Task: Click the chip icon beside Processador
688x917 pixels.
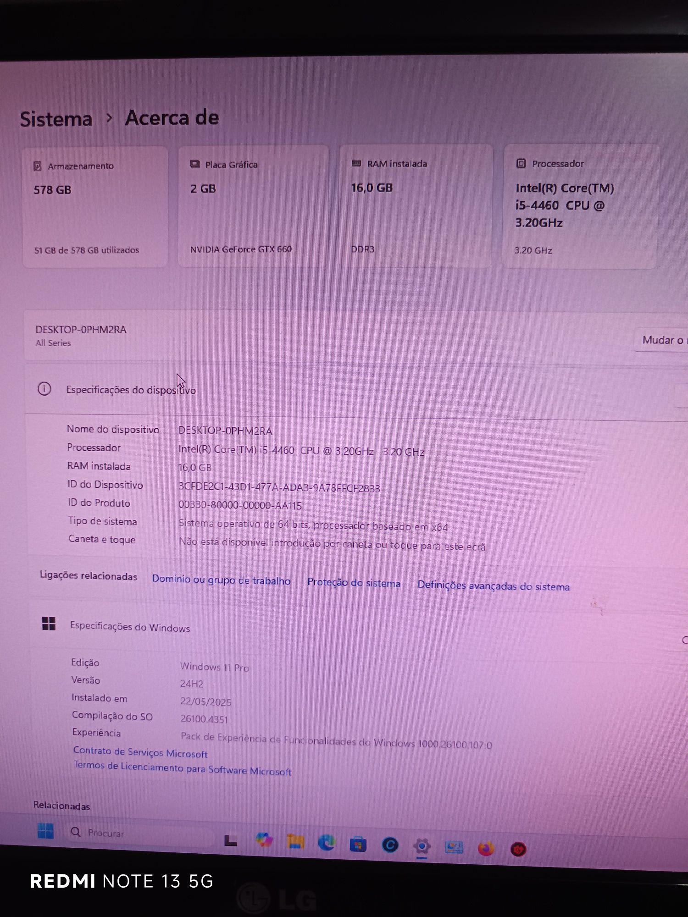Action: 521,163
